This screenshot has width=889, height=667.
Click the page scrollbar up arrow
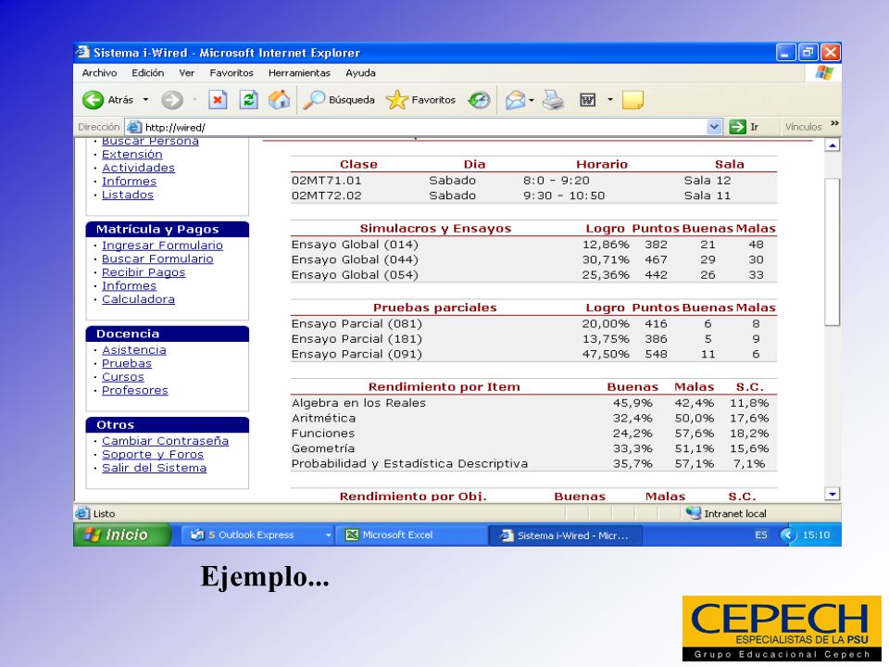[x=832, y=145]
